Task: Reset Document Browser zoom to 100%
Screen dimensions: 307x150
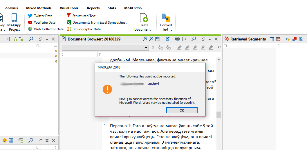Action: pos(158,39)
